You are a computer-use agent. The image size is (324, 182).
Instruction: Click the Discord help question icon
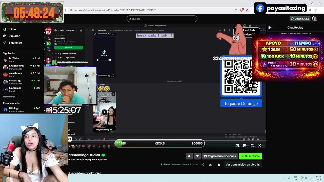250,26
